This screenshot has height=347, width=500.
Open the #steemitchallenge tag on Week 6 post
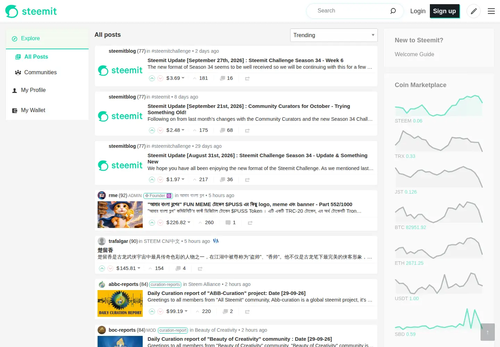pos(171,51)
